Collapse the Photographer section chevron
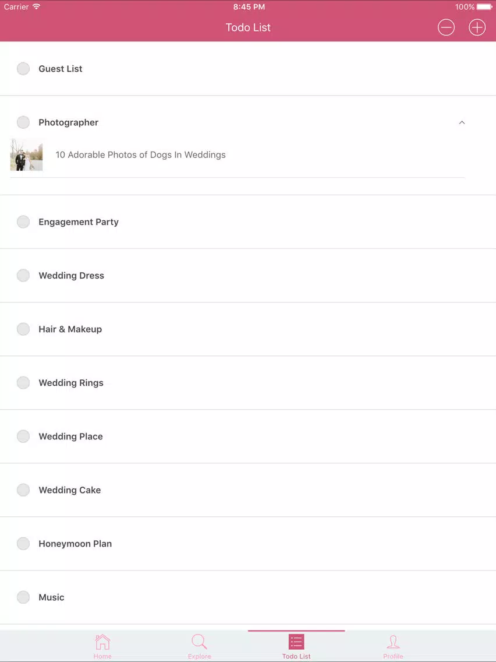This screenshot has height=662, width=496. [x=462, y=122]
